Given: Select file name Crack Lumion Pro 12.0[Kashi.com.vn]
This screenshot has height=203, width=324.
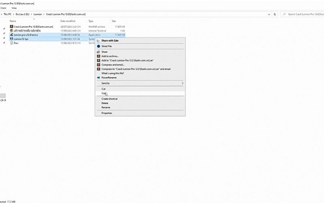Looking at the screenshot, I should tap(34, 27).
